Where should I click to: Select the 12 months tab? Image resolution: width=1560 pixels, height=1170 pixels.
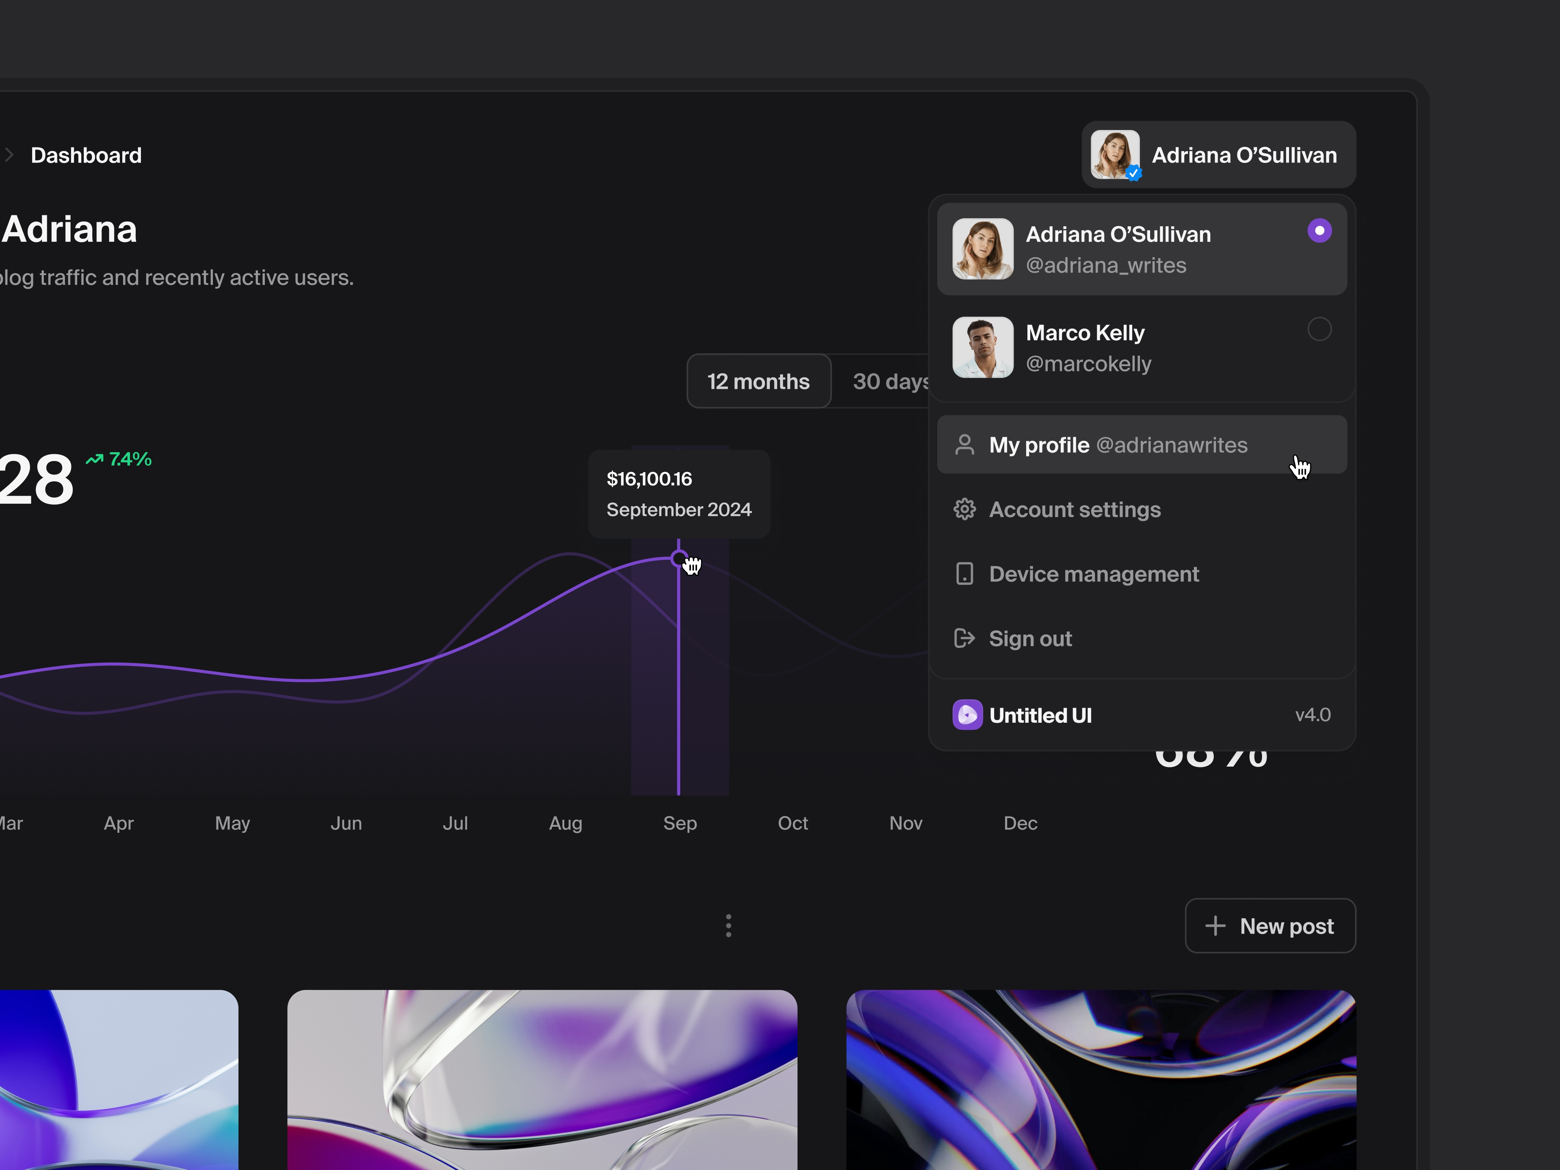[759, 381]
